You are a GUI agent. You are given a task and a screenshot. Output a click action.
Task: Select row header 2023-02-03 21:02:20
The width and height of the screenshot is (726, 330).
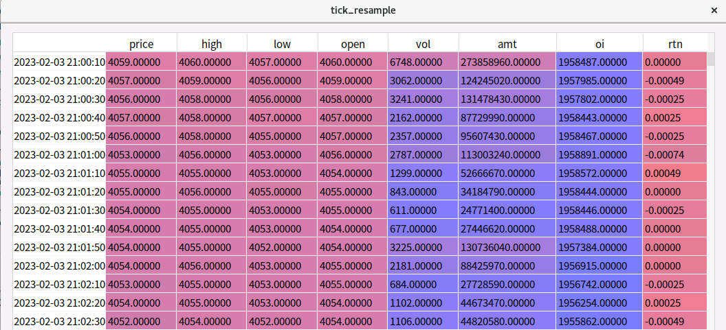pyautogui.click(x=59, y=303)
